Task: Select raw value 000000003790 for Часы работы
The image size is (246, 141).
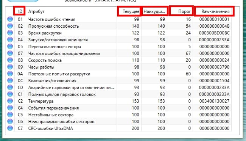Action: click(x=214, y=67)
